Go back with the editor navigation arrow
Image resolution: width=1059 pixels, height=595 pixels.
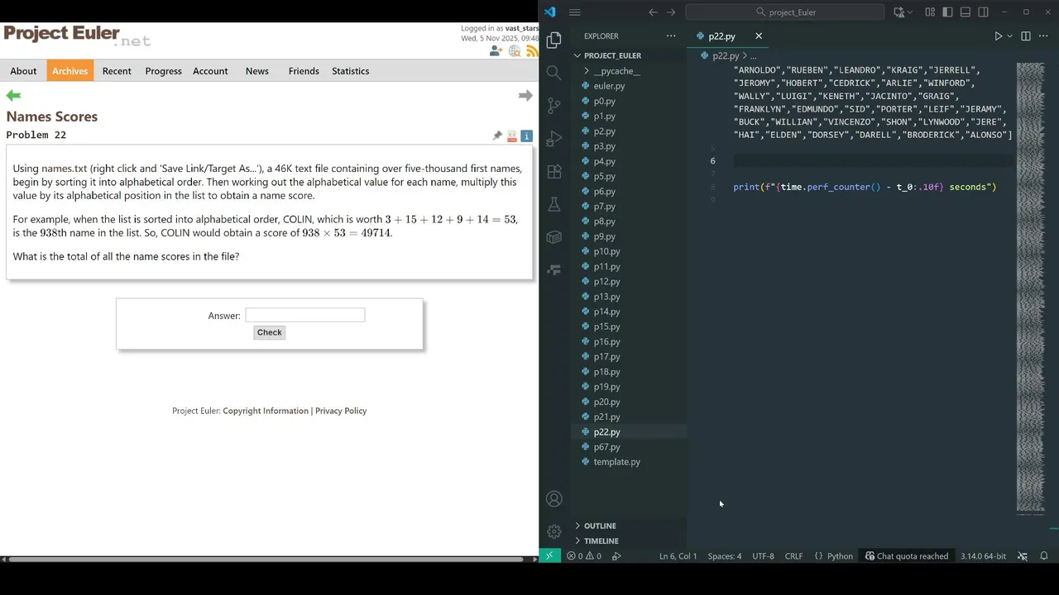point(653,12)
